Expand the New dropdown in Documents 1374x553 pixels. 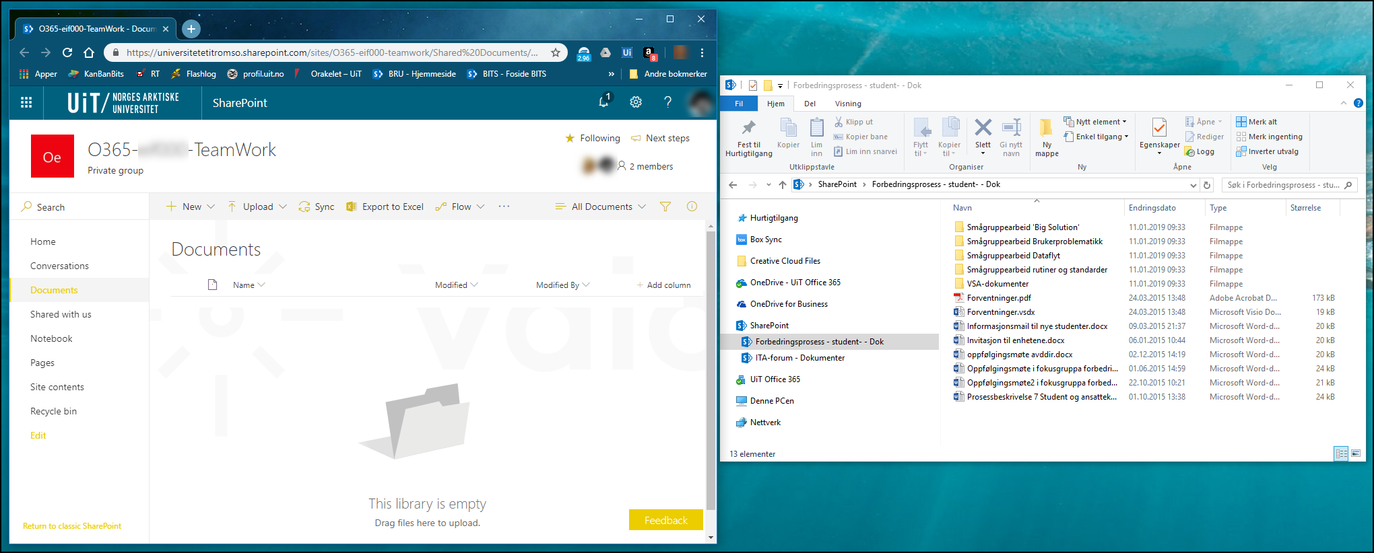coord(191,207)
